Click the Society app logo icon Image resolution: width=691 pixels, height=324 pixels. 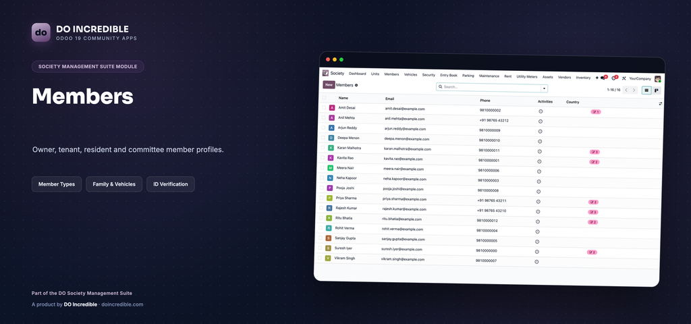[326, 73]
